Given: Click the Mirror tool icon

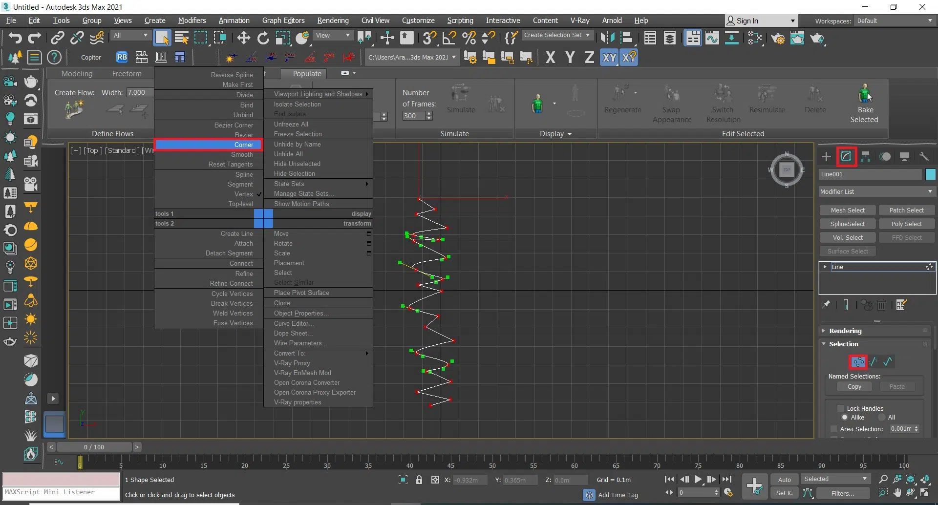Looking at the screenshot, I should pyautogui.click(x=607, y=38).
